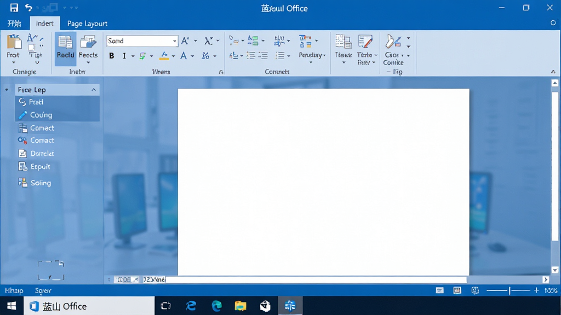Toggle Bold formatting
The width and height of the screenshot is (561, 315).
tap(112, 56)
